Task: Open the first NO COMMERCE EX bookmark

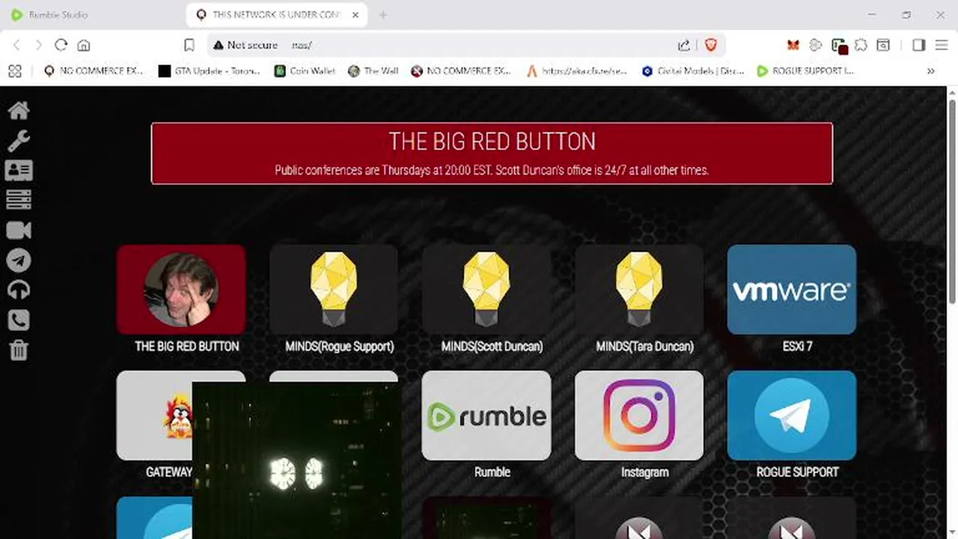Action: pyautogui.click(x=94, y=71)
